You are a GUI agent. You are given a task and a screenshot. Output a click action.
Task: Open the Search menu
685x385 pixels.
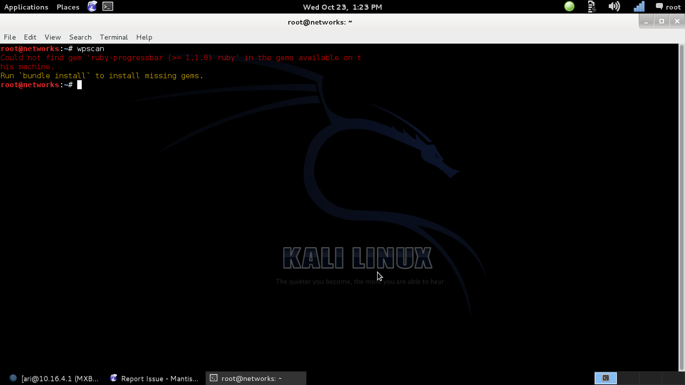click(x=80, y=37)
